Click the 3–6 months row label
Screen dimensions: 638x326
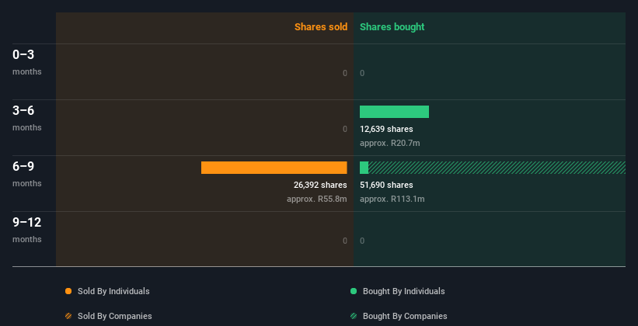tap(27, 118)
